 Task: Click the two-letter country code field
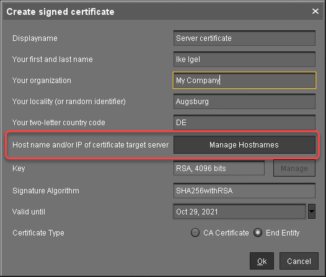[x=244, y=123]
